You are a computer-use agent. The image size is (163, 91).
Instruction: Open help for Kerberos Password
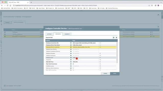pos(71,56)
